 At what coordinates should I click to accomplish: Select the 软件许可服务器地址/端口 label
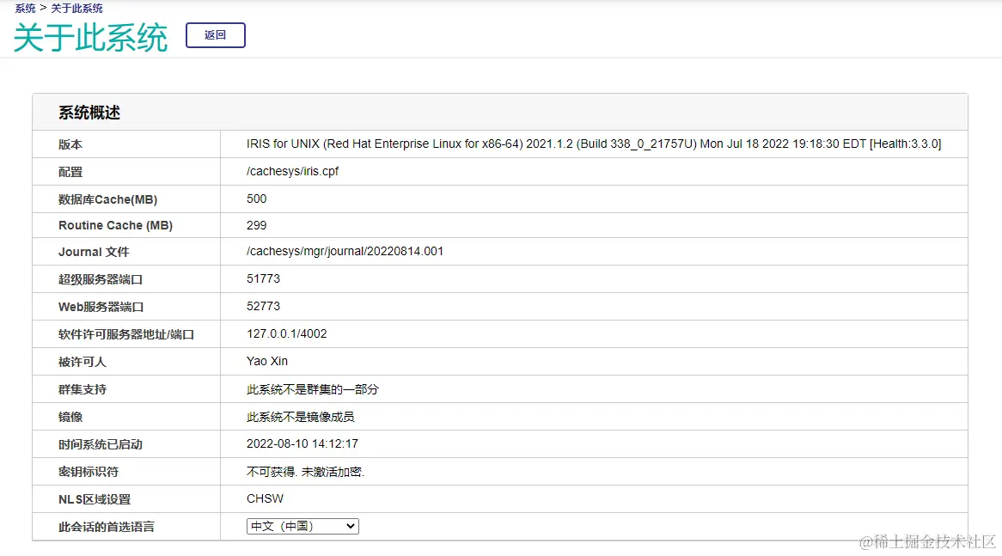125,334
